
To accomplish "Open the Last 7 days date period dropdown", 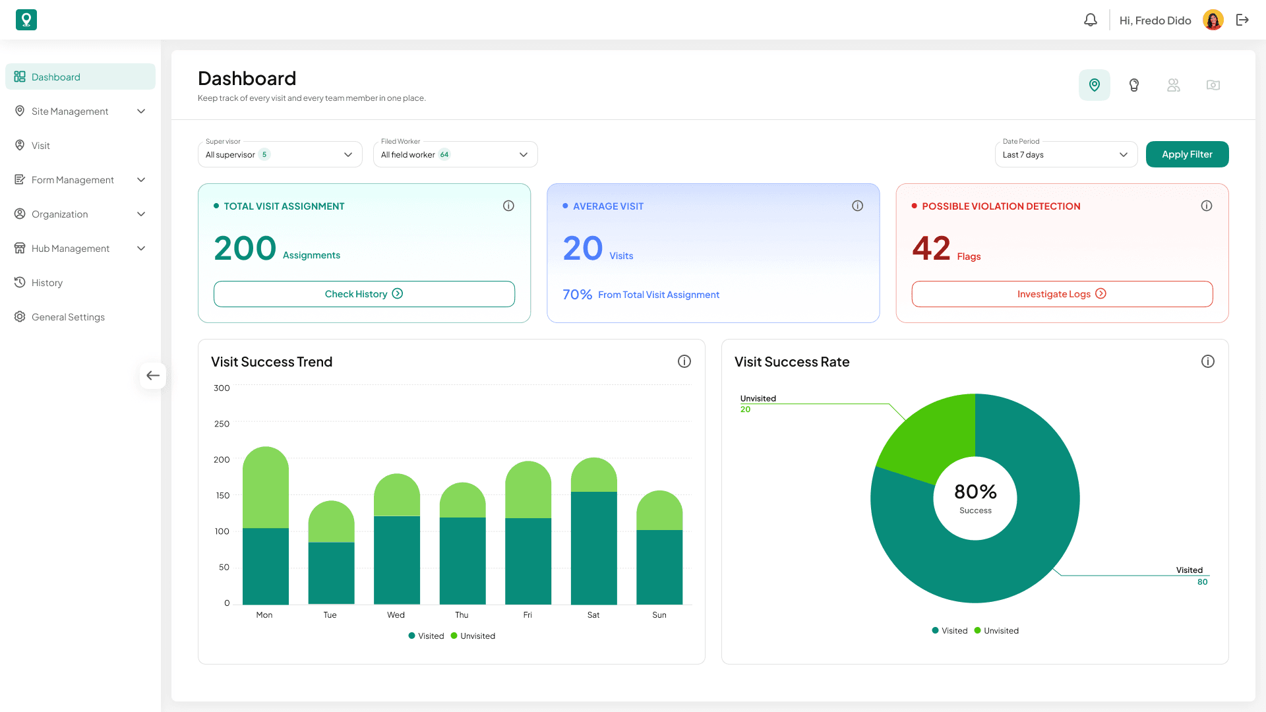I will click(x=1066, y=154).
